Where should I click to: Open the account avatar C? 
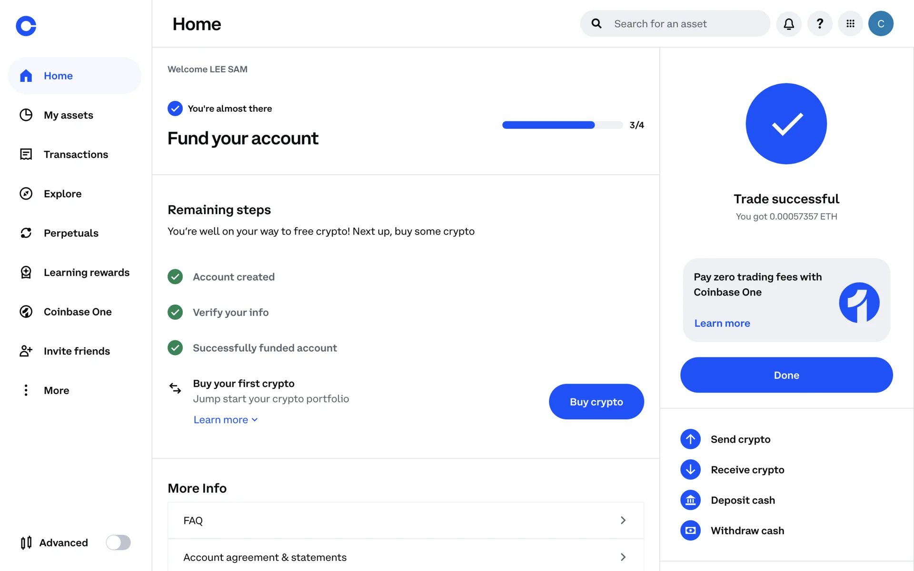pyautogui.click(x=881, y=24)
